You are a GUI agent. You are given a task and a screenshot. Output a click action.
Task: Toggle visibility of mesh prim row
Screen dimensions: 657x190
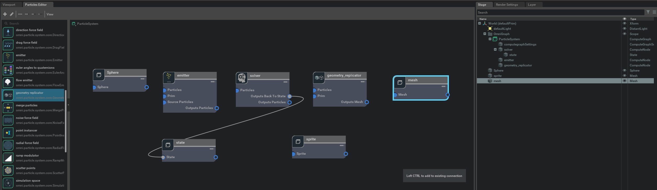[625, 81]
